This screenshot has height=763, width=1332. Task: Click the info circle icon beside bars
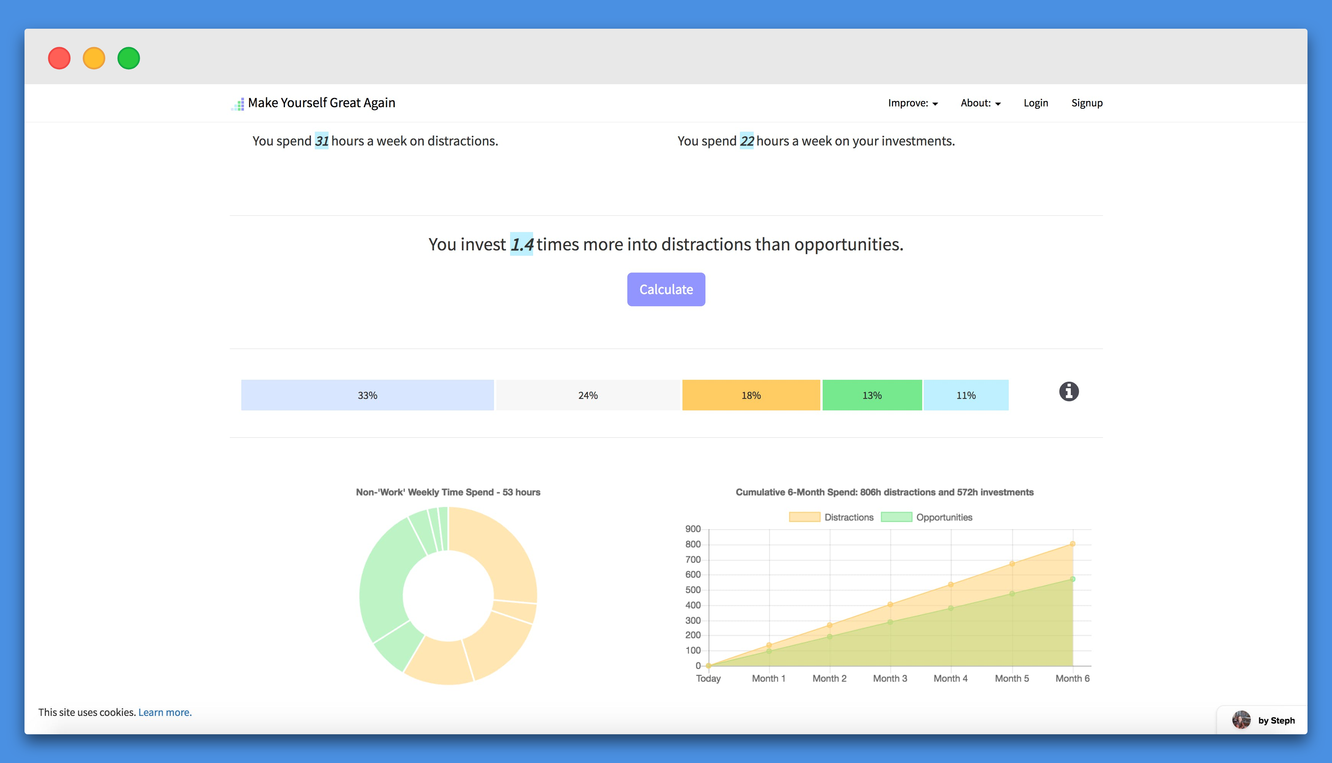tap(1069, 392)
